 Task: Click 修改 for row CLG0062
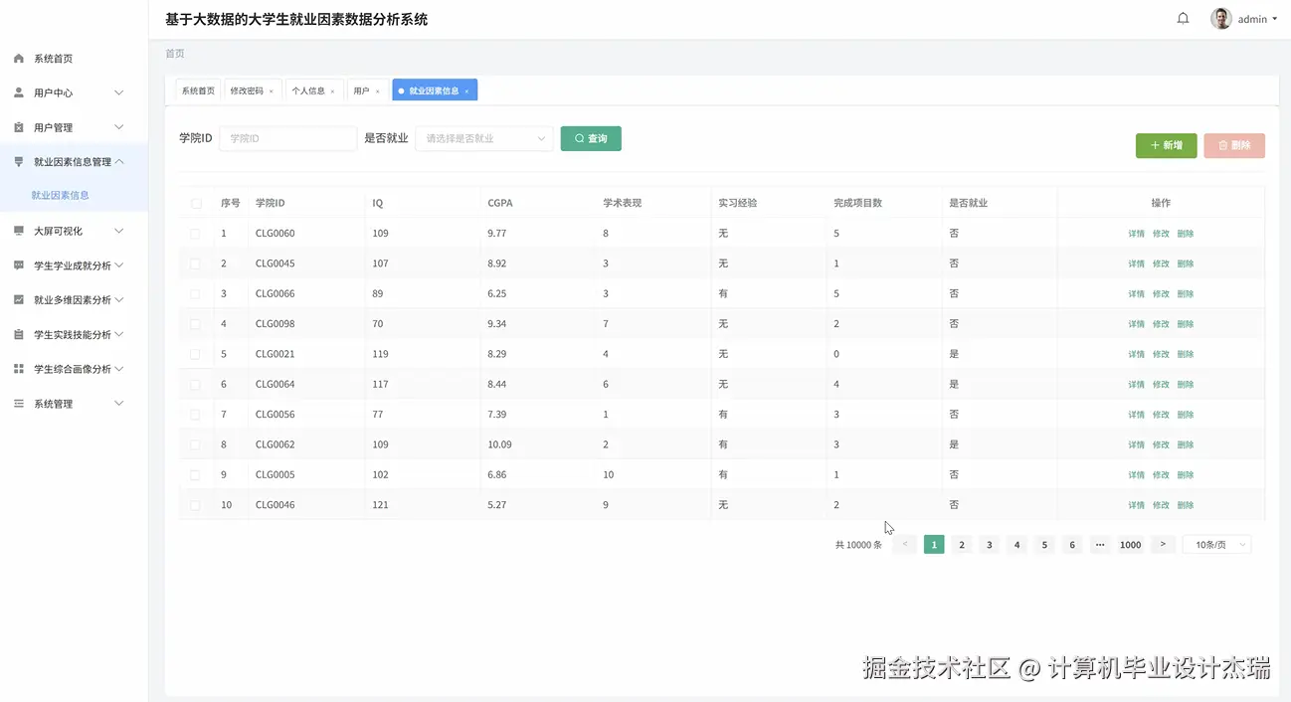1161,444
